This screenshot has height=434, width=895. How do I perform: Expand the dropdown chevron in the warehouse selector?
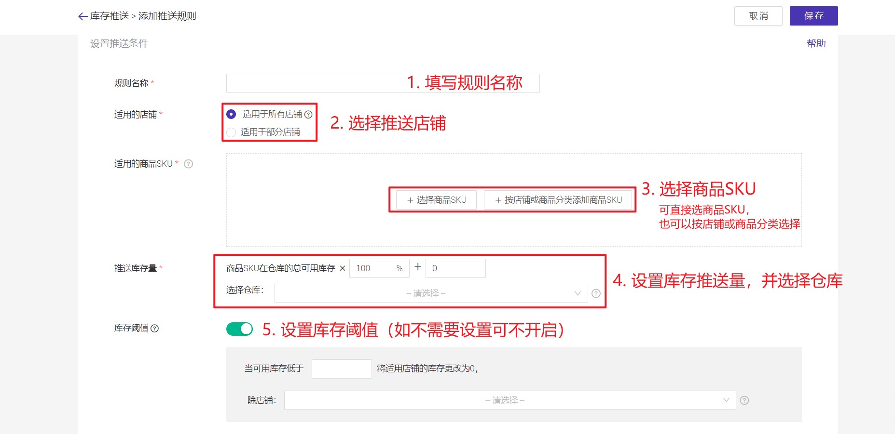tap(578, 293)
